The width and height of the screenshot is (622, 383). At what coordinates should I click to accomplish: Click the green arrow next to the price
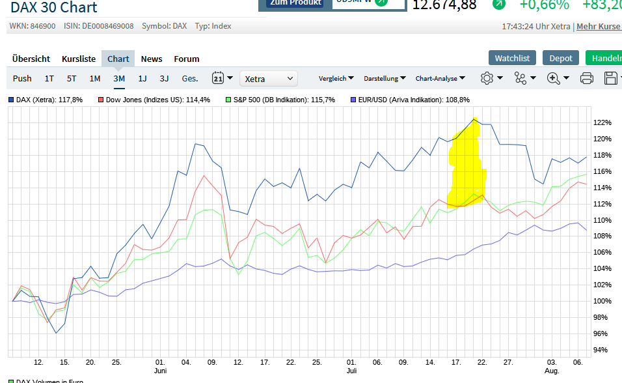pos(499,3)
